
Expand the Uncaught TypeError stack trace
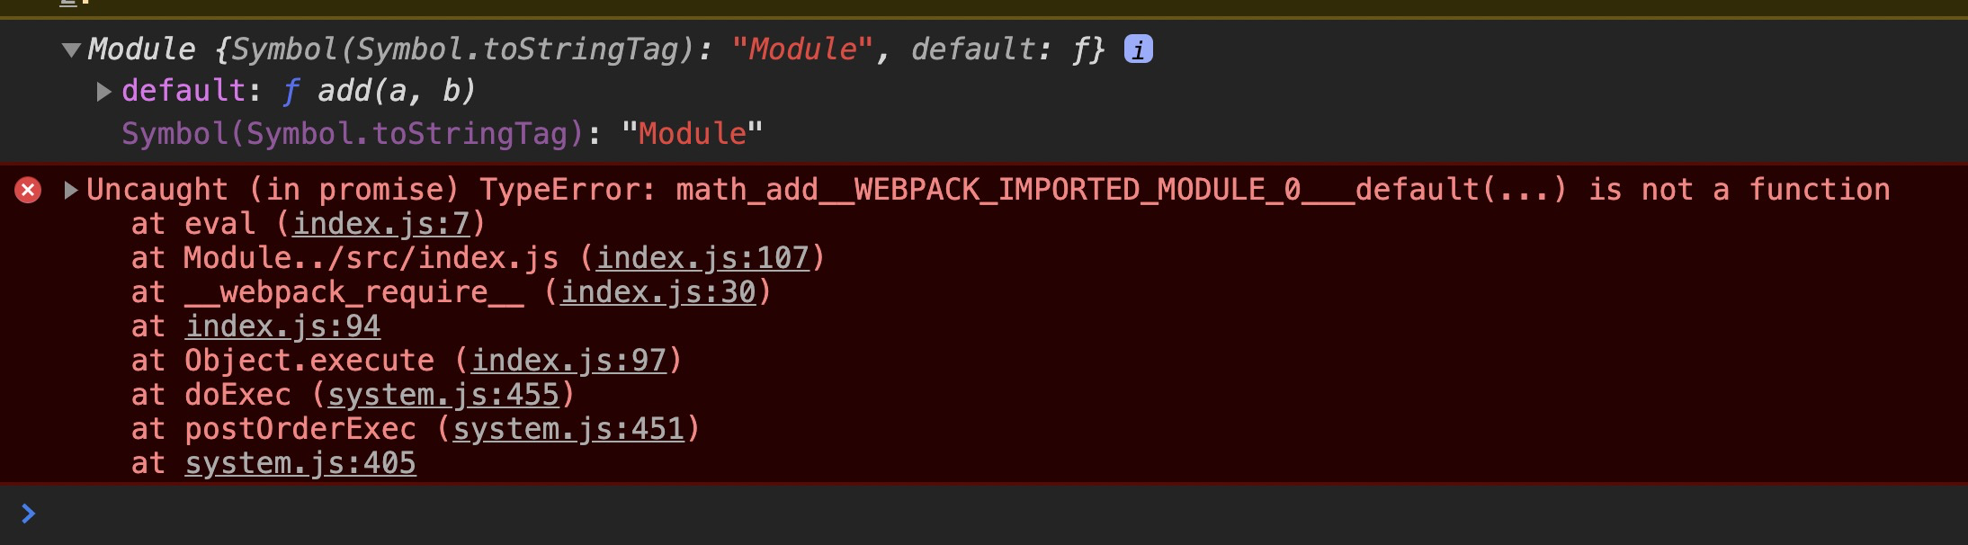pos(70,189)
